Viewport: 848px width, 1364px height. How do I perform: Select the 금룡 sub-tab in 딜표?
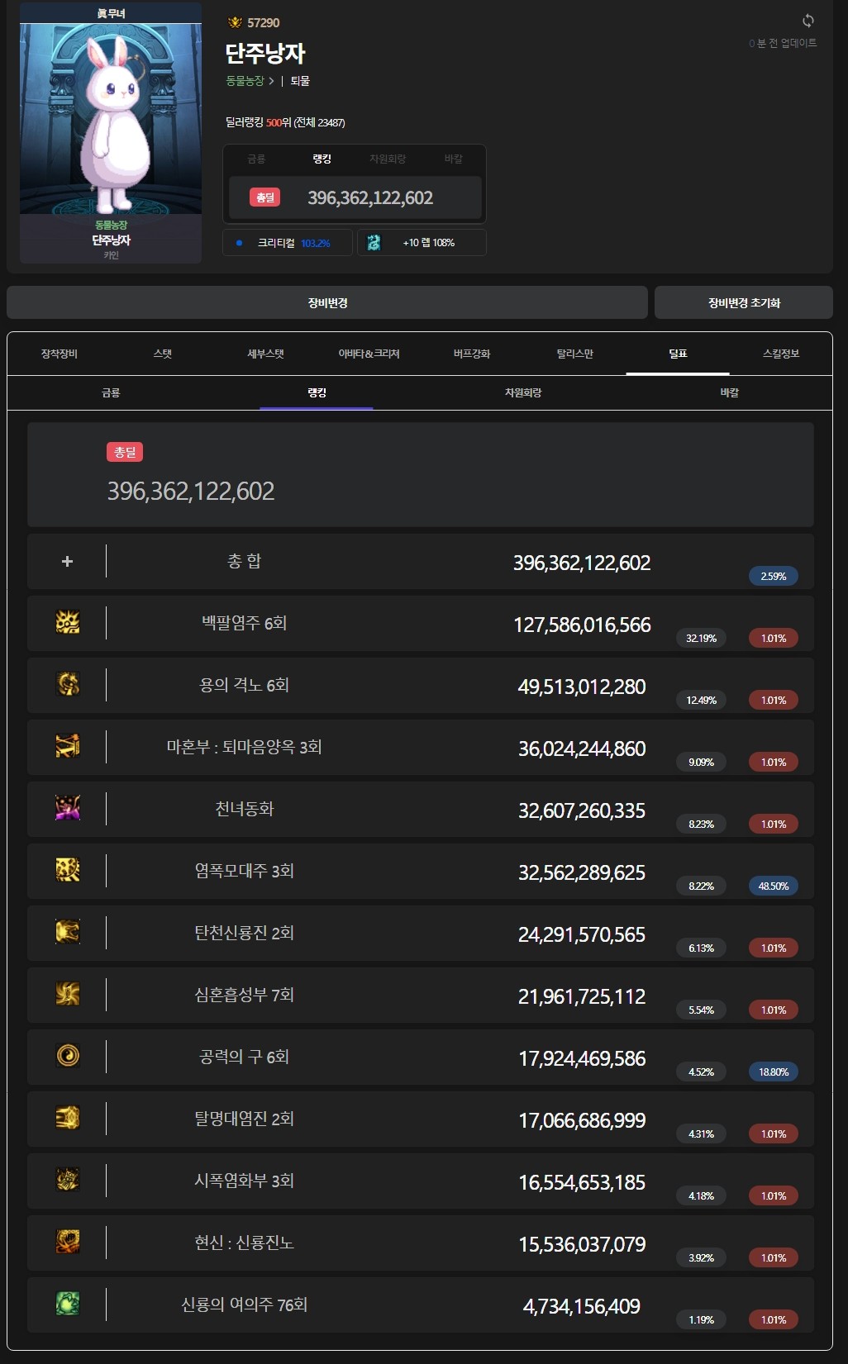click(x=111, y=392)
